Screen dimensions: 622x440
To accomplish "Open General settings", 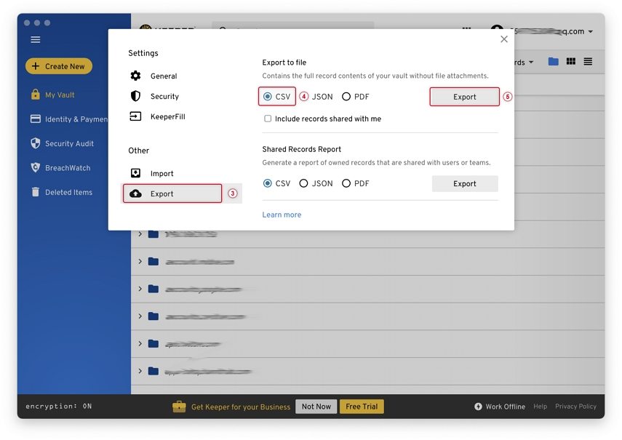I will click(x=164, y=76).
